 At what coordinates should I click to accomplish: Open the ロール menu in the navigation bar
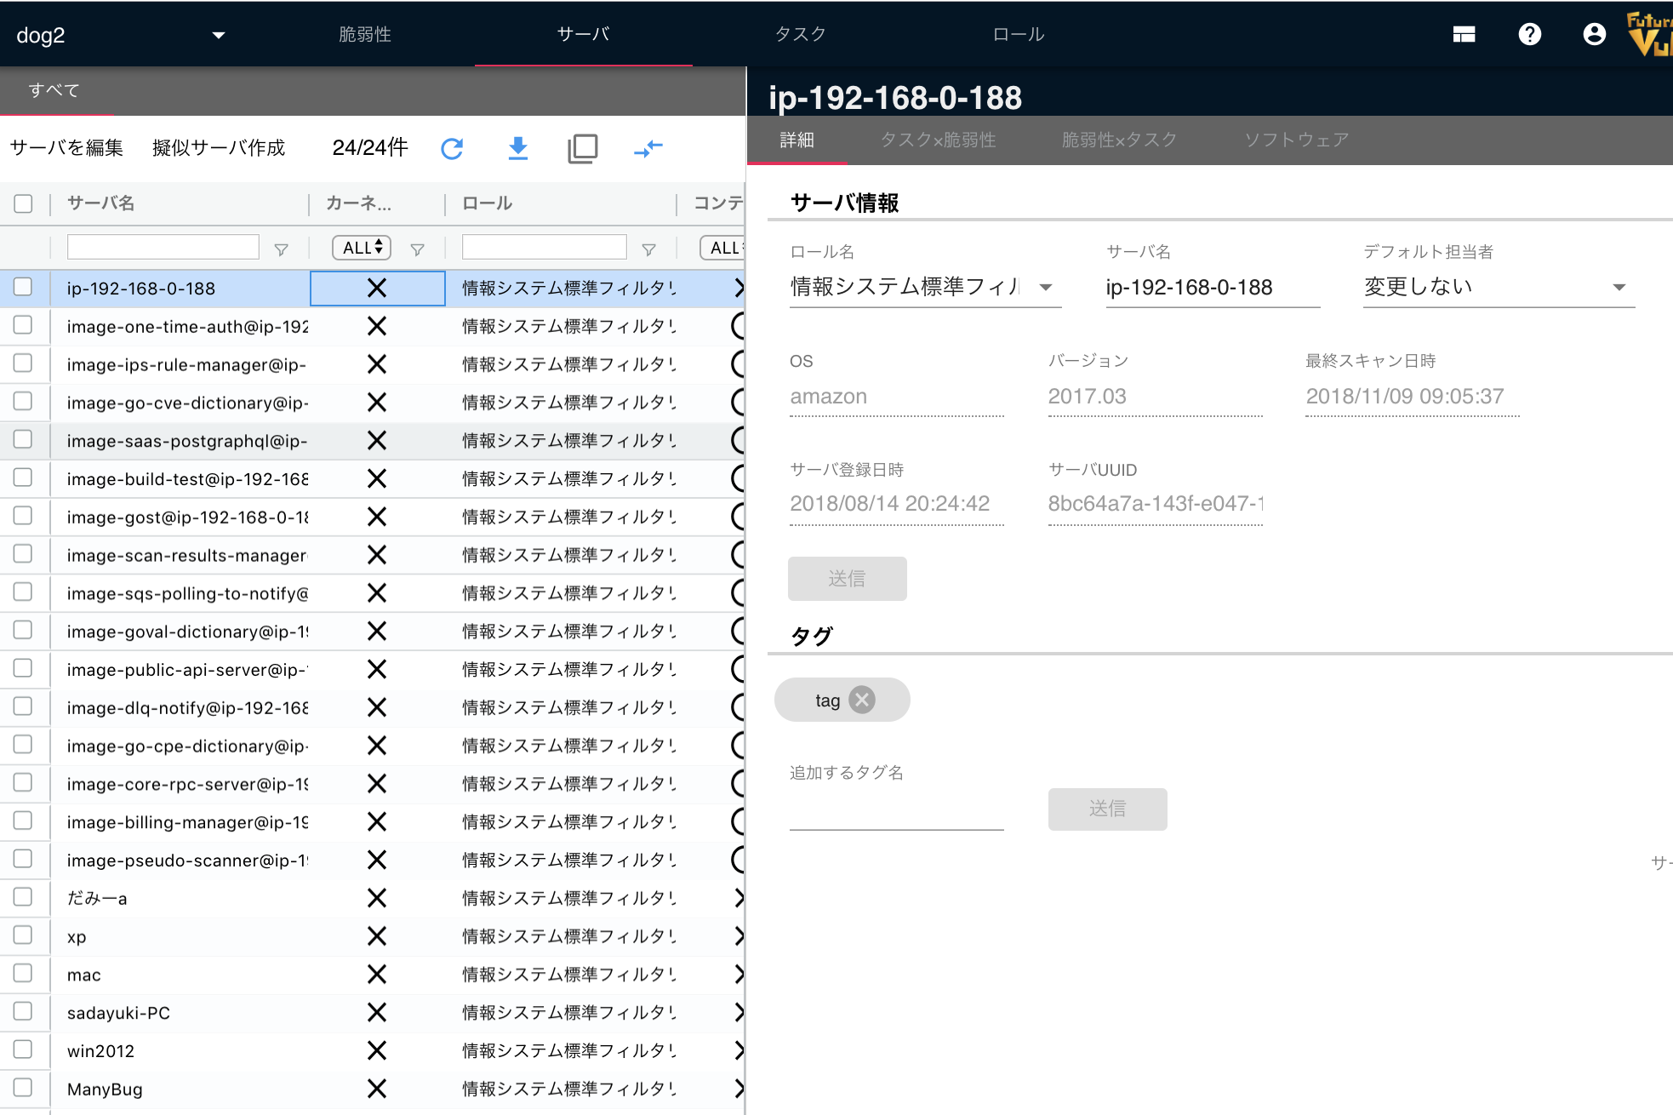click(1018, 34)
